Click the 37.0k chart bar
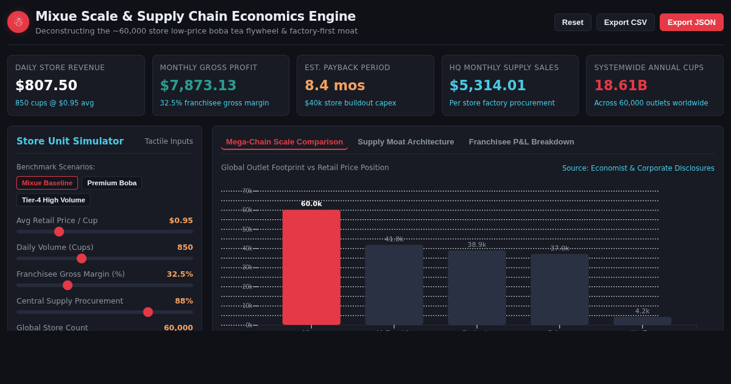 (x=560, y=290)
